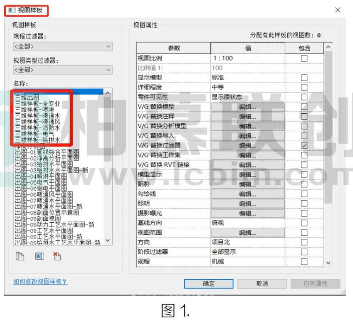This screenshot has height=320, width=353.
Task: Select 出图-05电气平面图 template
Action: 41,182
